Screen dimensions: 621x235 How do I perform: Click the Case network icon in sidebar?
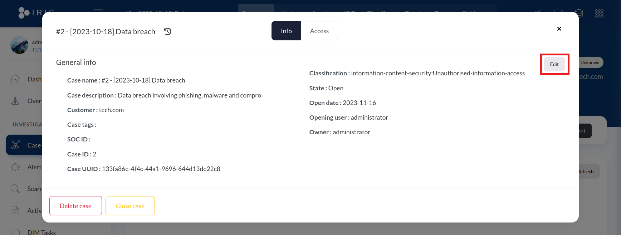(x=15, y=145)
